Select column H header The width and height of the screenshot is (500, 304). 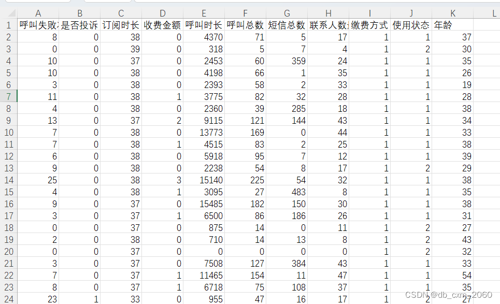click(328, 13)
